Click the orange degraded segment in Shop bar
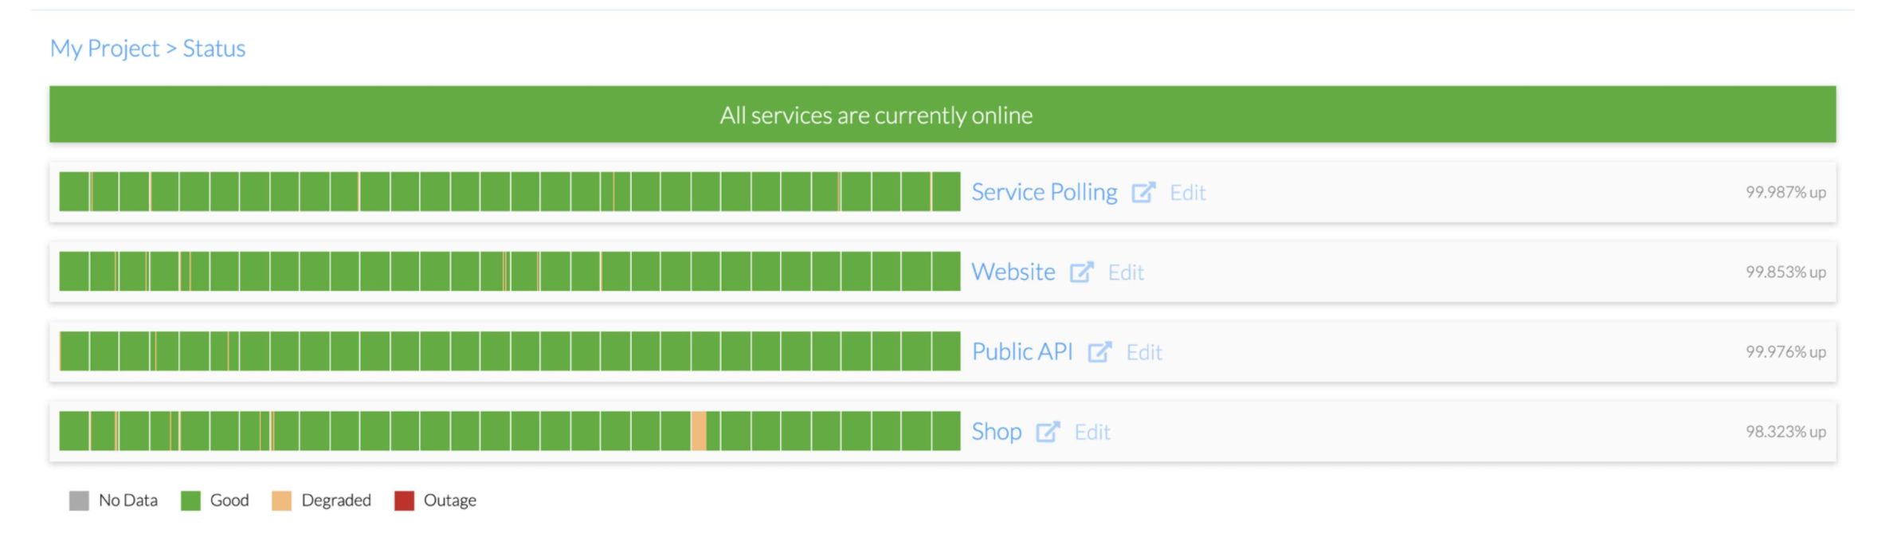This screenshot has height=533, width=1893. (x=698, y=432)
